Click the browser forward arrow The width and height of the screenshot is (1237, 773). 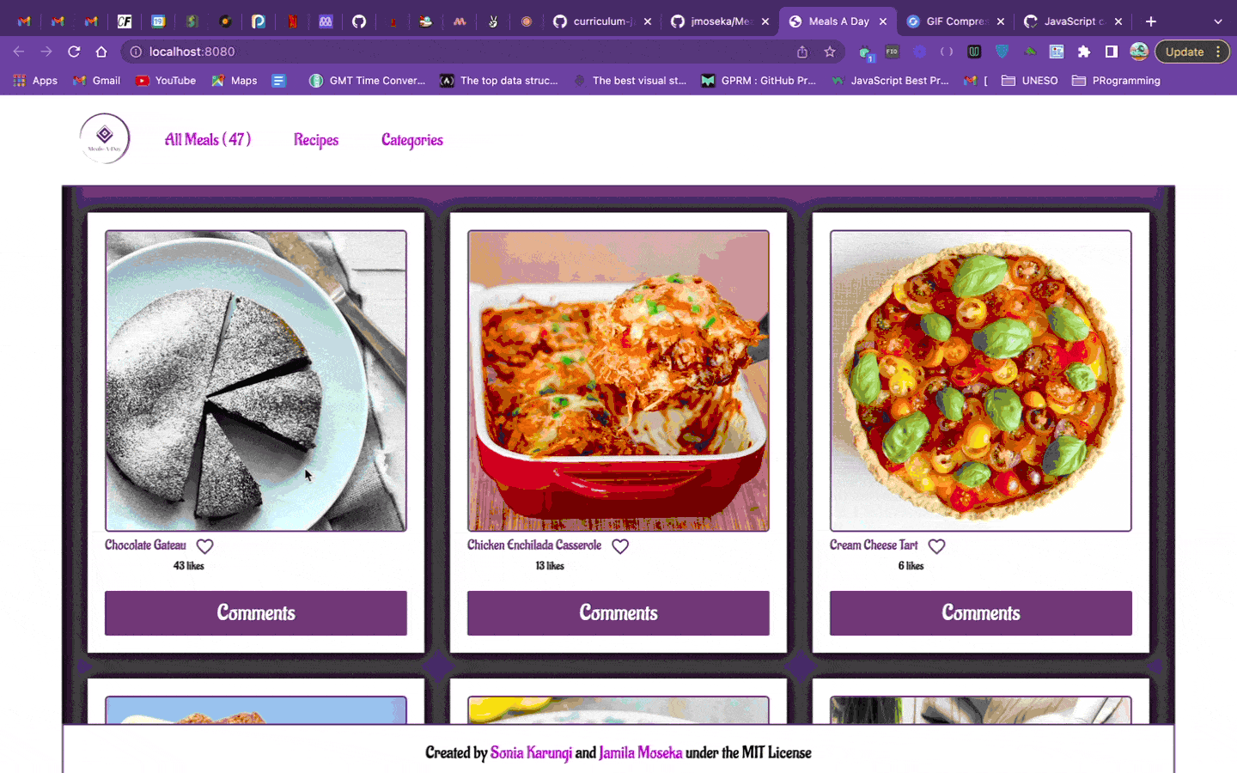[x=46, y=52]
